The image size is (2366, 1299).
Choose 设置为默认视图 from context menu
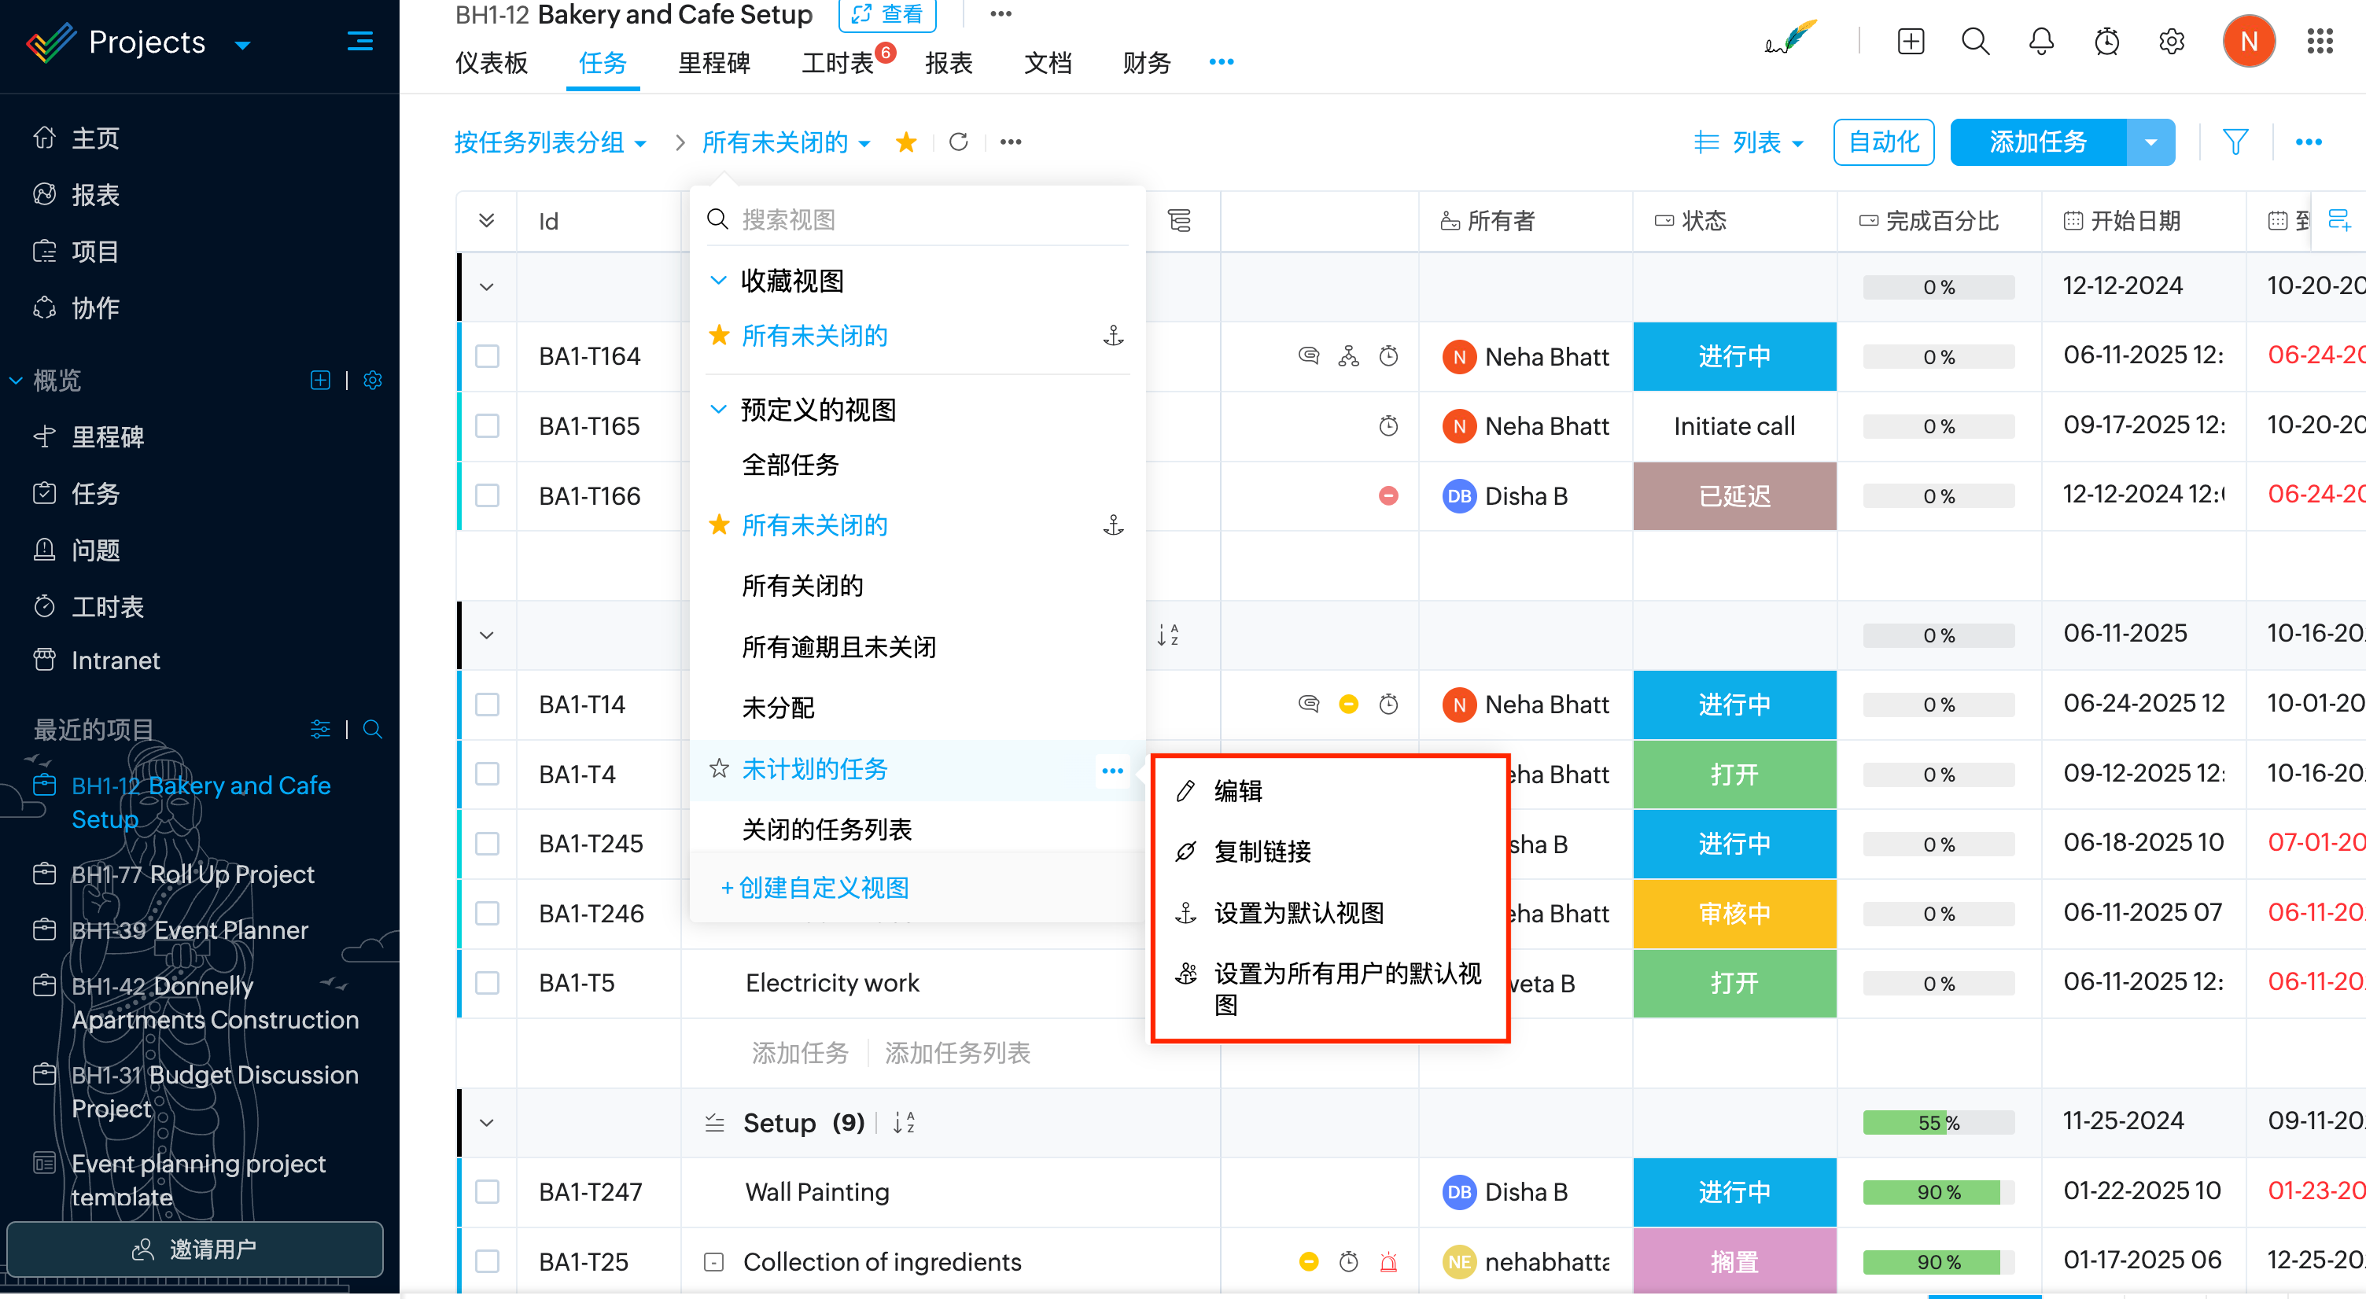(1298, 912)
